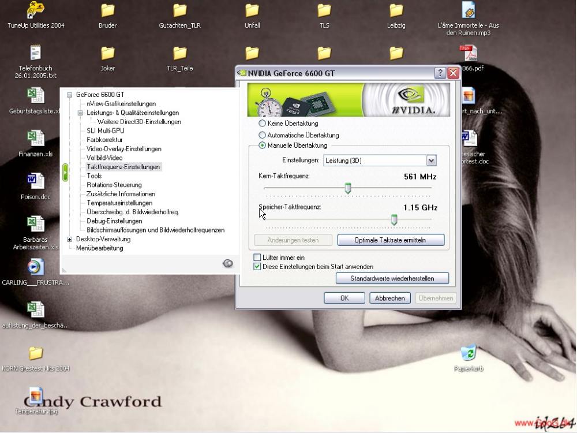Collapse the GeForce 6600 GT tree node
The height and width of the screenshot is (433, 577).
(x=69, y=95)
